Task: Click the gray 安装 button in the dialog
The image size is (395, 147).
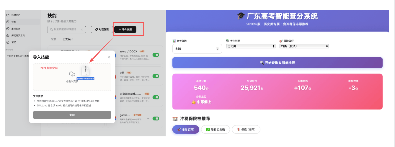Action: [72, 115]
